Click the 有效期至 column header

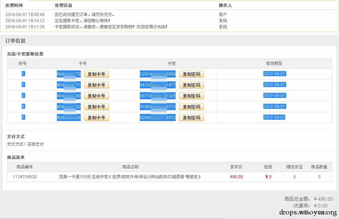[274, 64]
